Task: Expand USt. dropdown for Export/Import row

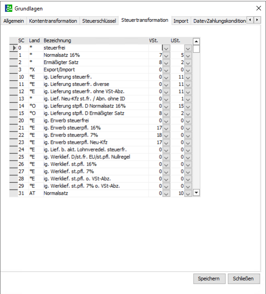Action: [188, 70]
